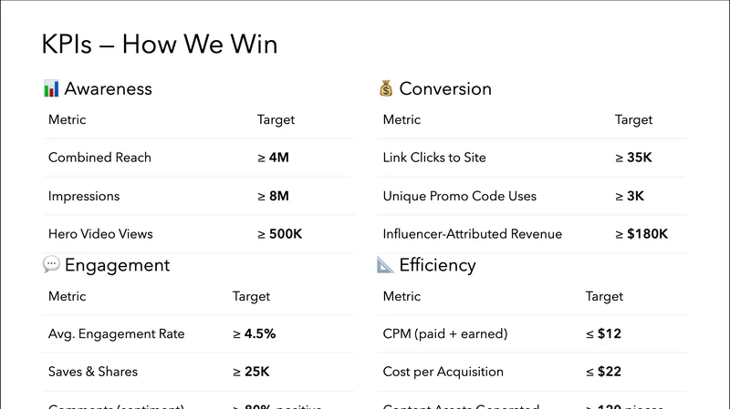This screenshot has width=730, height=409.
Task: Select the "KPIs — How We Win" title
Action: (160, 44)
